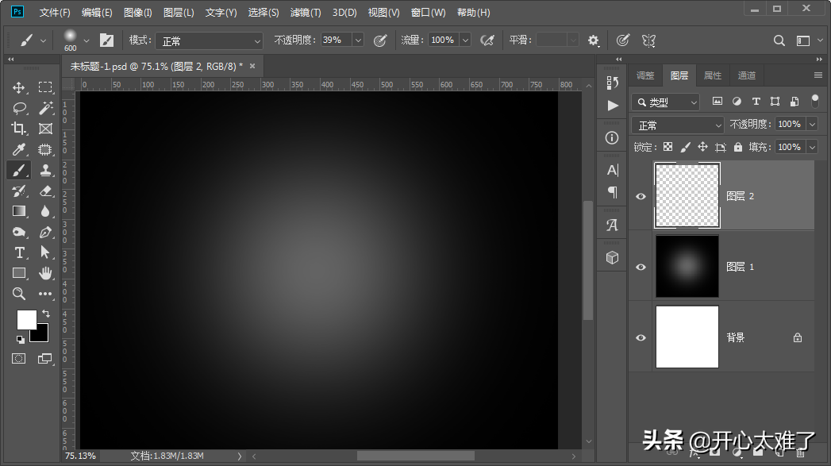
Task: Open the brush 模式 blend mode dropdown
Action: tap(209, 40)
